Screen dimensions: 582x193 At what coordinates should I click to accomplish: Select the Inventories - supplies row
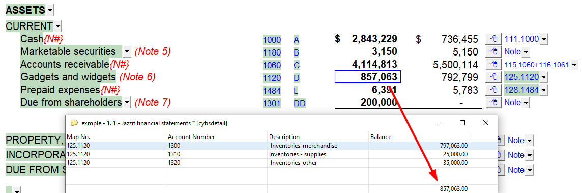281,154
